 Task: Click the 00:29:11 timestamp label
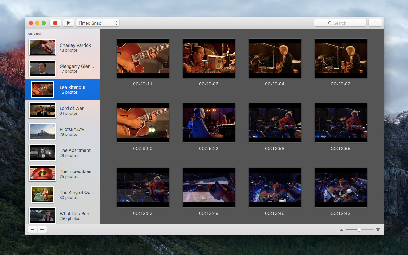[143, 84]
